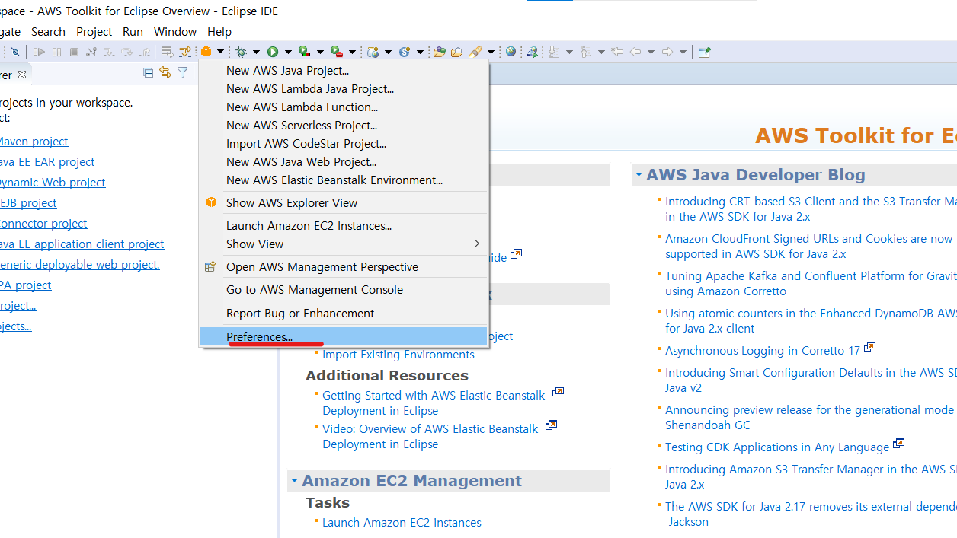Open dropdown arrow beside Debug icon
The width and height of the screenshot is (957, 538).
point(256,52)
